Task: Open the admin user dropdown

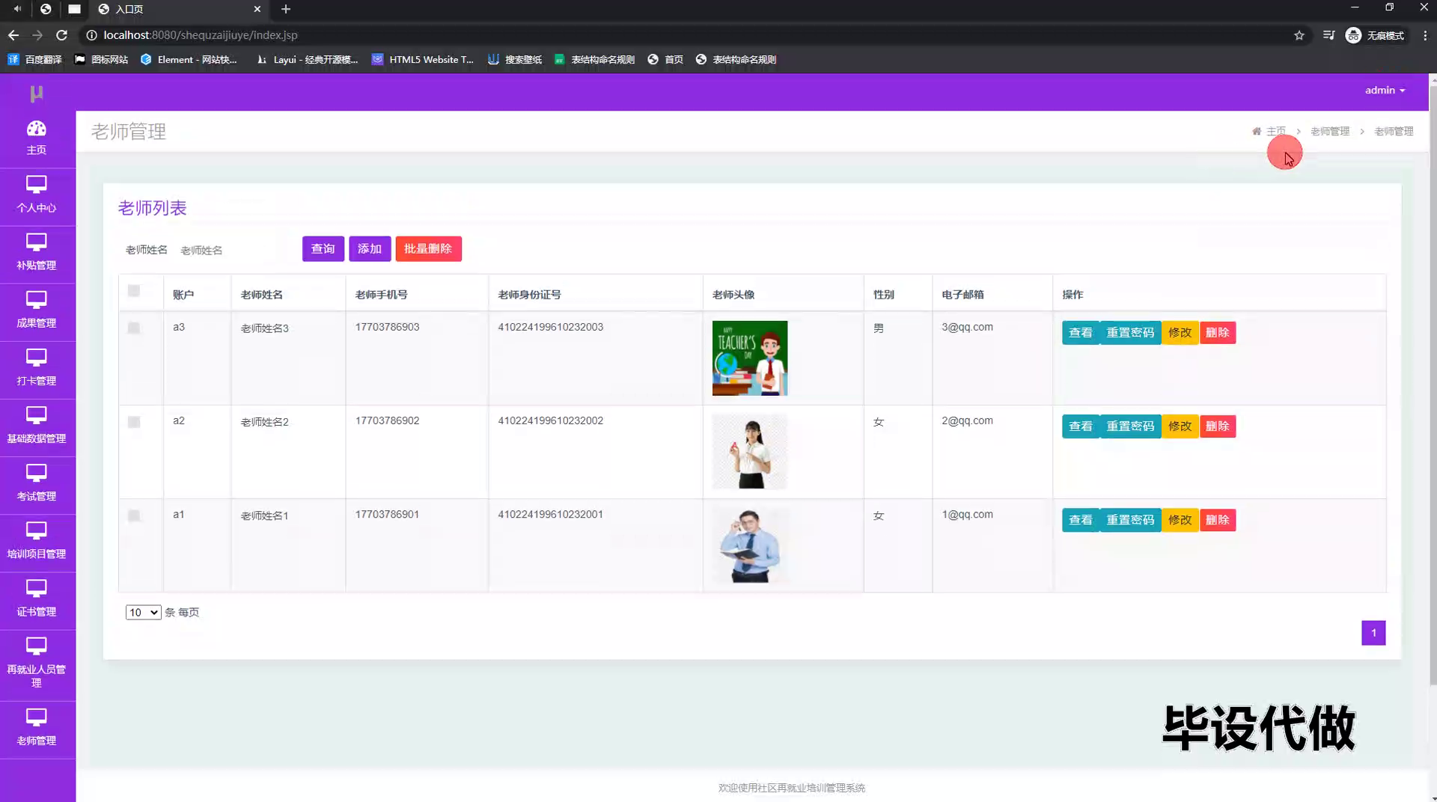Action: click(1385, 90)
